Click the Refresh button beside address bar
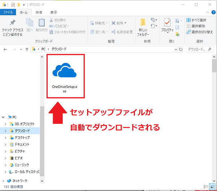217x191 pixels. (x=180, y=49)
